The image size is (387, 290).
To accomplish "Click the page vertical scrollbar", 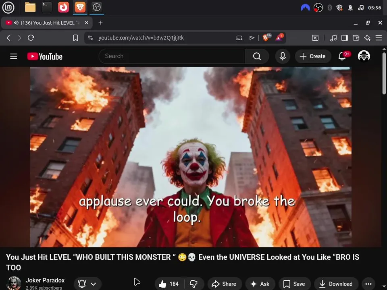I will pyautogui.click(x=384, y=73).
